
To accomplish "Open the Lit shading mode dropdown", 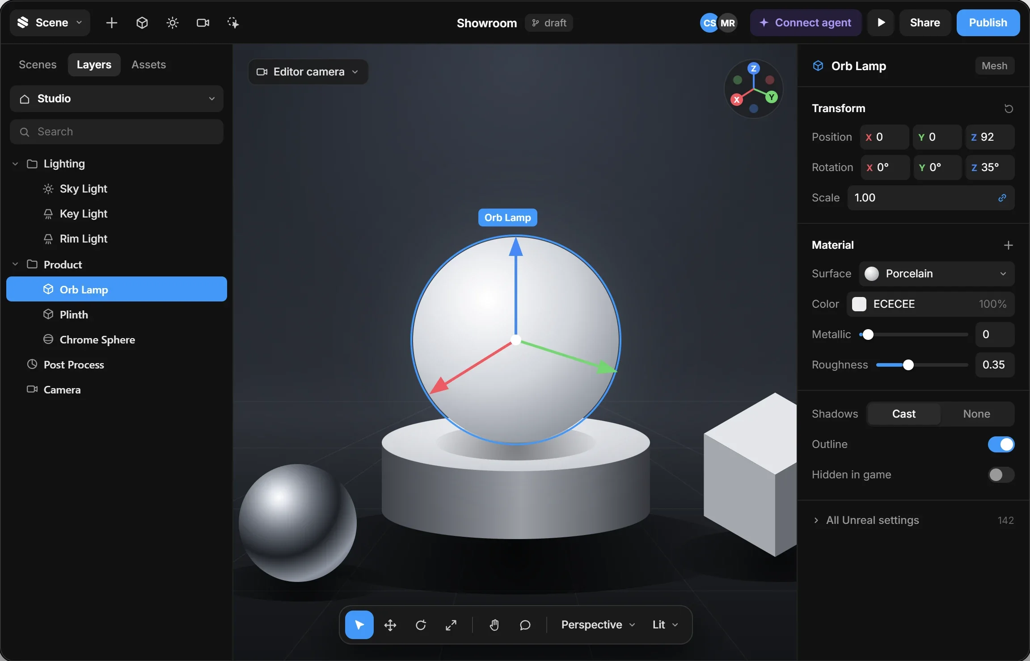I will (665, 625).
